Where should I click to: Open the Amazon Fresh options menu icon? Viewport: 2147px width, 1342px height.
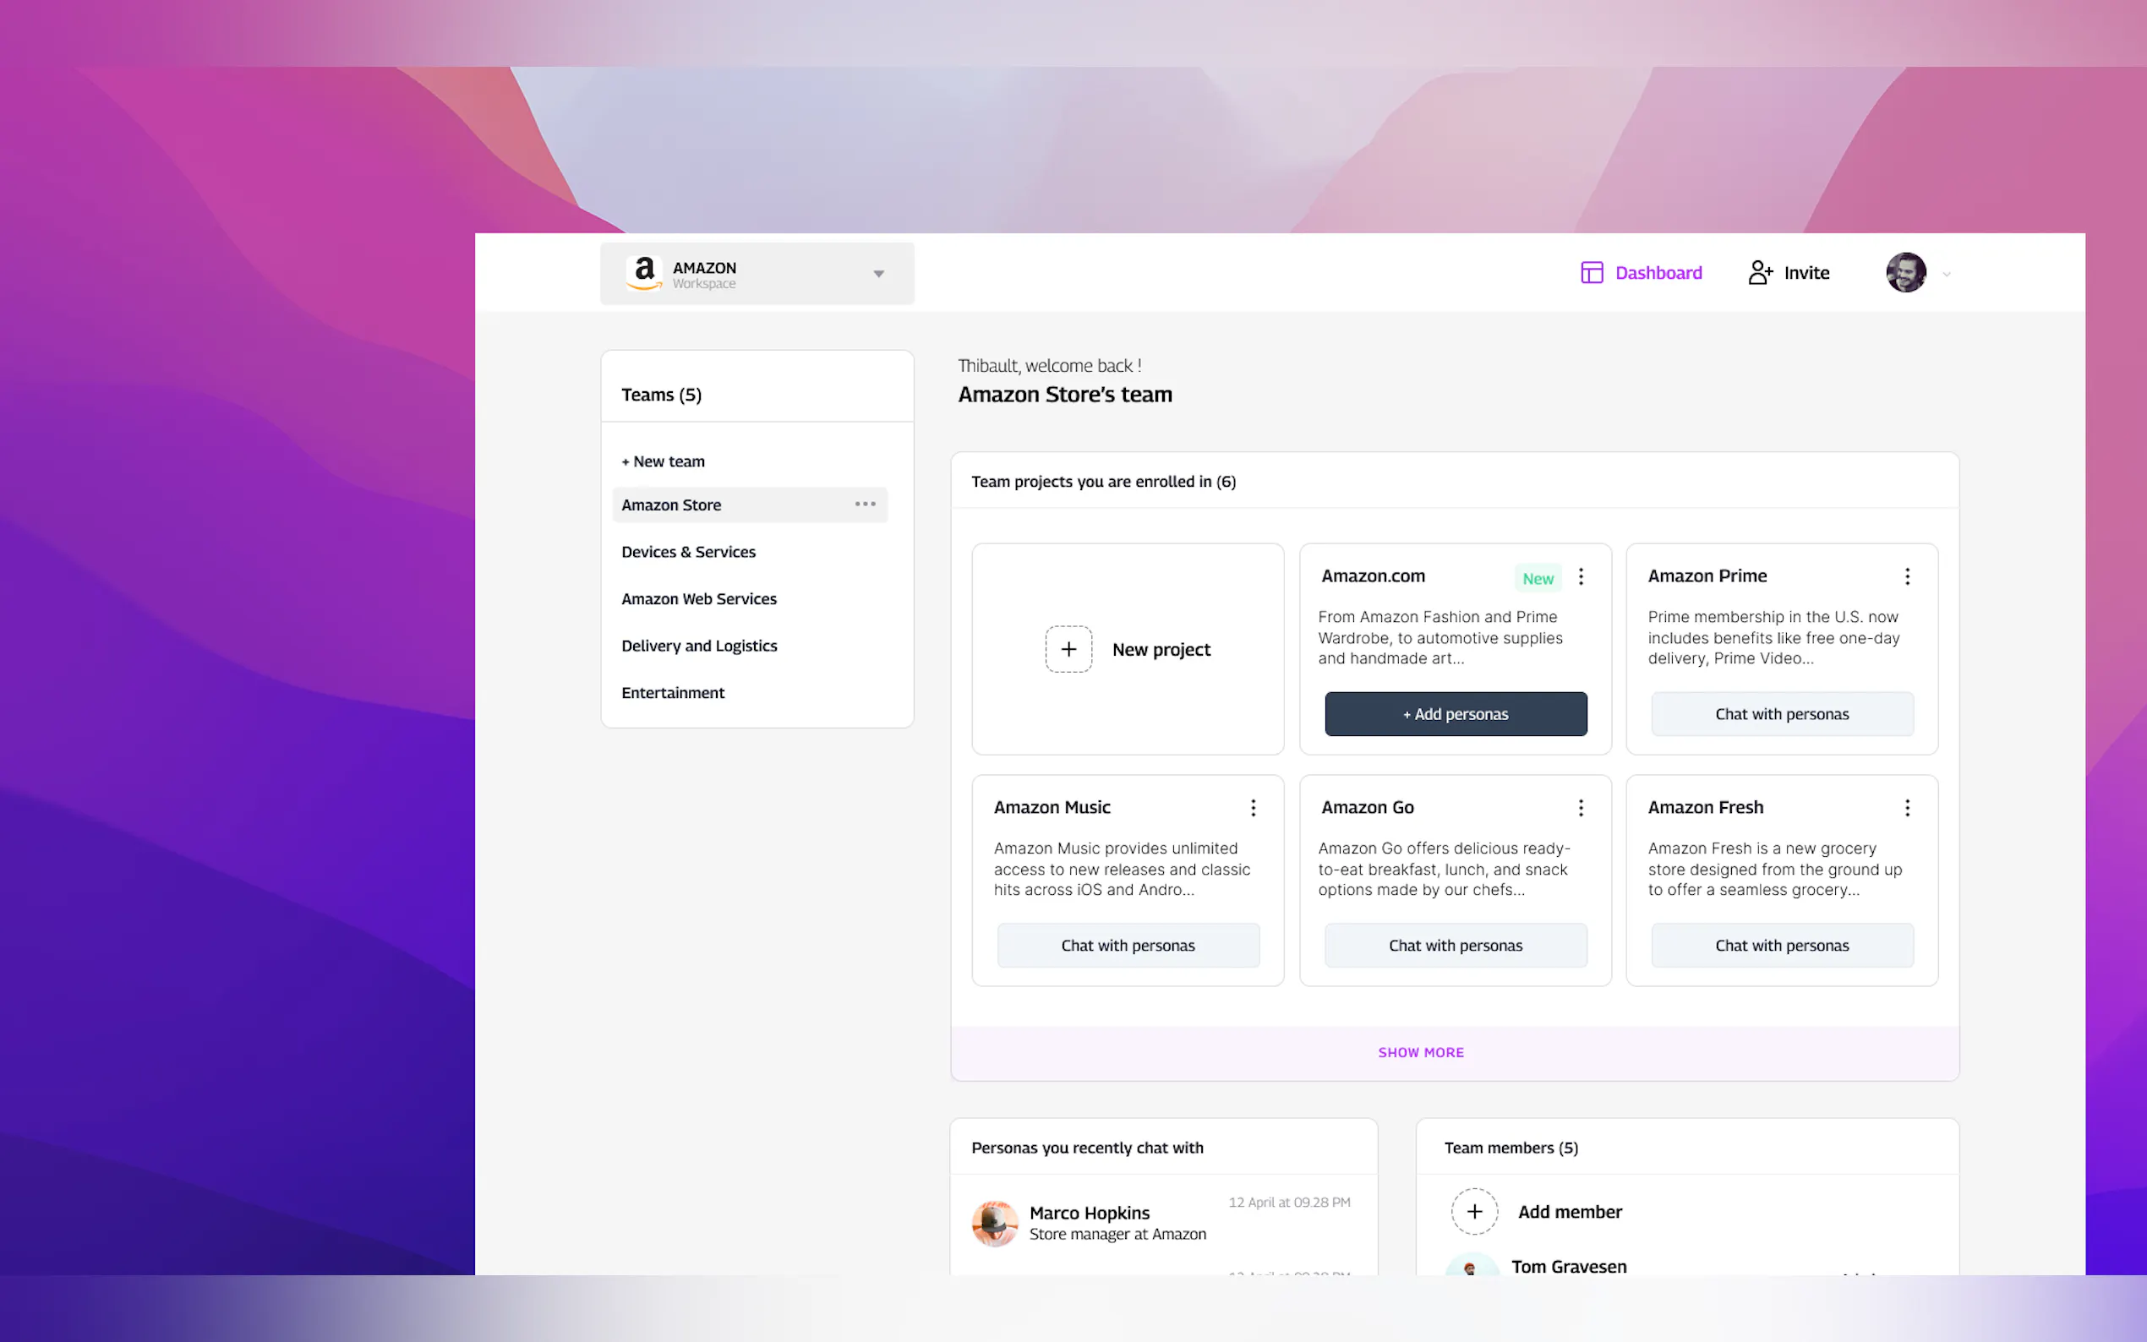point(1906,808)
